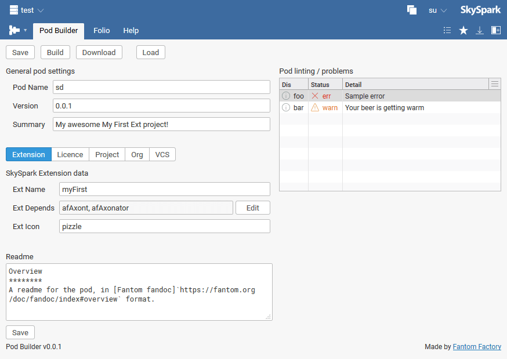
Task: Open the Fantom Factory link
Action: click(x=477, y=347)
